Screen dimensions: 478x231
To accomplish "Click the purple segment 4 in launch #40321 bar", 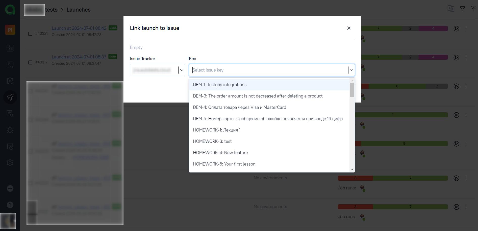I will [x=433, y=28].
